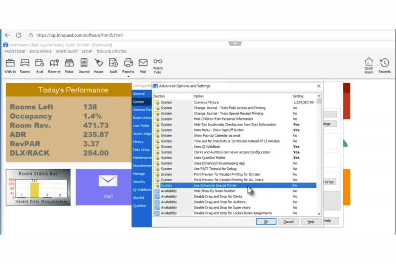Click the Mail tile on dashboard
Image resolution: width=396 pixels, height=264 pixels.
(x=104, y=187)
